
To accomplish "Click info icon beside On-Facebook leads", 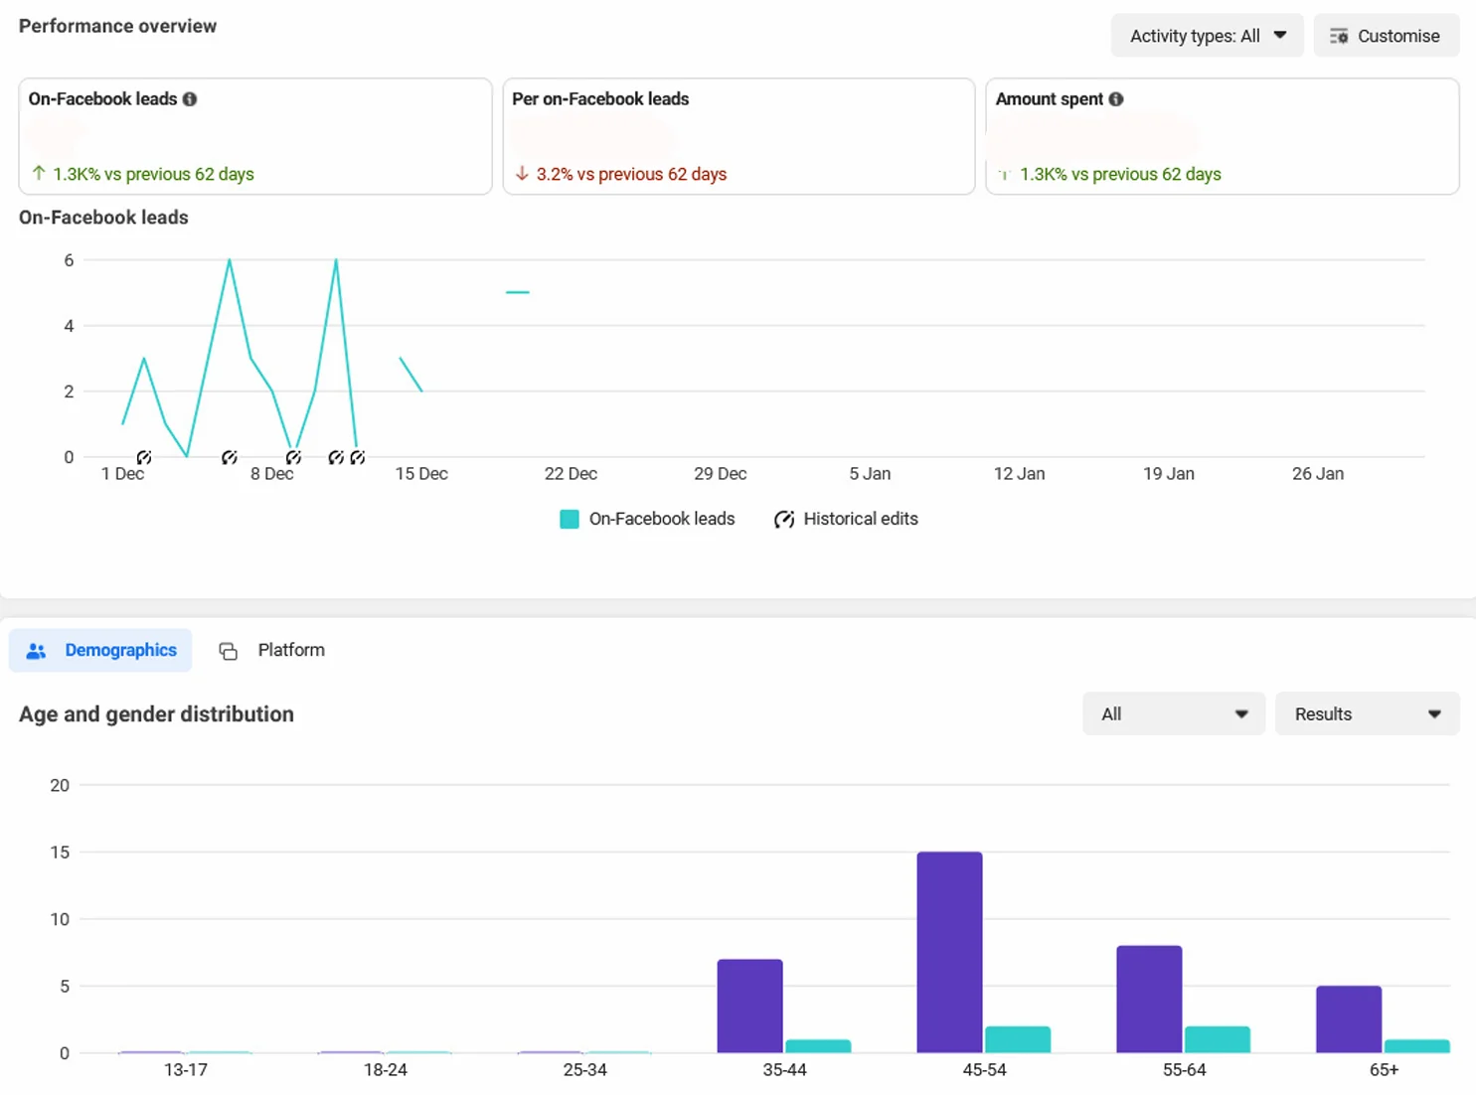I will pyautogui.click(x=190, y=99).
